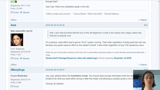Report the post quoting Dennis Ritchie
The height and width of the screenshot is (90, 160).
144,20
